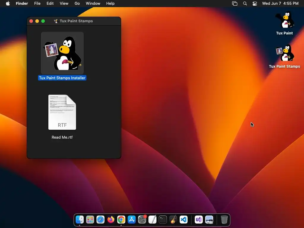Image resolution: width=304 pixels, height=228 pixels.
Task: Open System Settings from the Dock
Action: [x=142, y=220]
